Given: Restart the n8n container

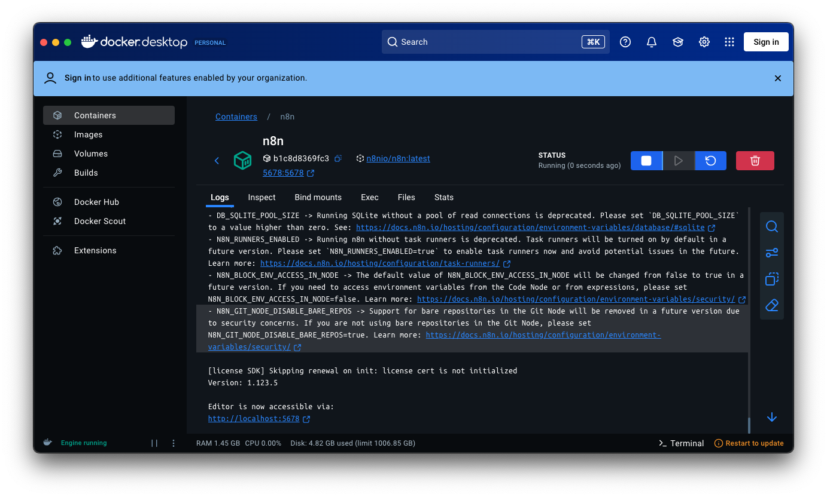Looking at the screenshot, I should click(x=710, y=161).
